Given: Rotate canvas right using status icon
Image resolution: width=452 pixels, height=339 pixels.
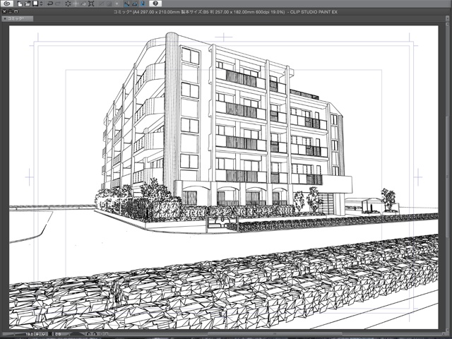Looking at the screenshot, I should pos(95,334).
